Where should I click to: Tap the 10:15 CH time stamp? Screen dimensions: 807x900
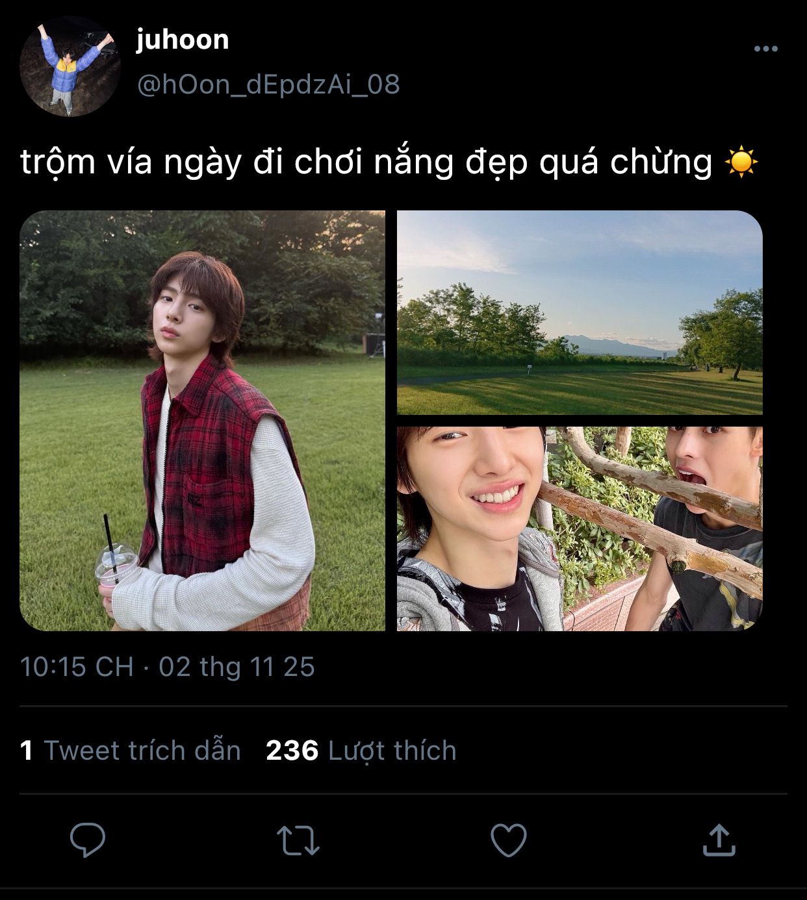[77, 667]
